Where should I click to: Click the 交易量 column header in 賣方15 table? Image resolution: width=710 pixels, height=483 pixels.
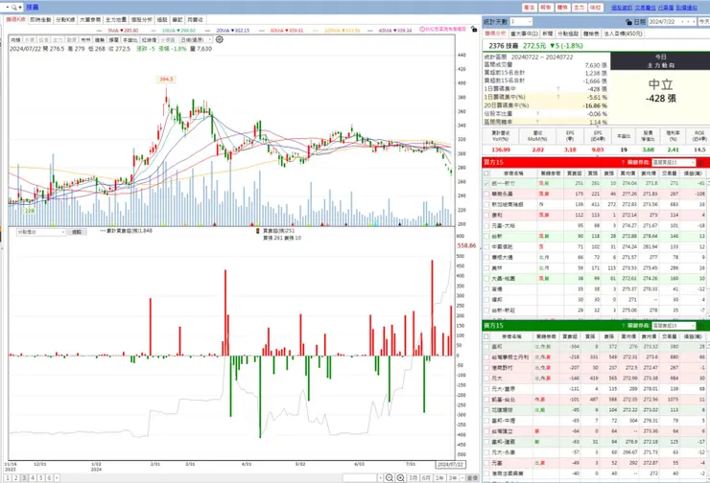[670, 336]
